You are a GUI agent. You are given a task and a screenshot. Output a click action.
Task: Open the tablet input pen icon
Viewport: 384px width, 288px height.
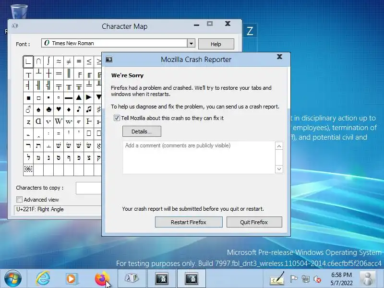point(277,278)
